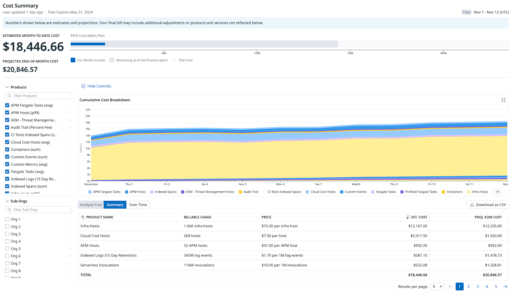The height and width of the screenshot is (293, 512).
Task: Sort by Product Name arrow icon
Action: (83, 217)
